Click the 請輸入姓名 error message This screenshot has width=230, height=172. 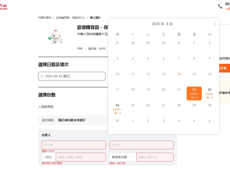pos(48,151)
